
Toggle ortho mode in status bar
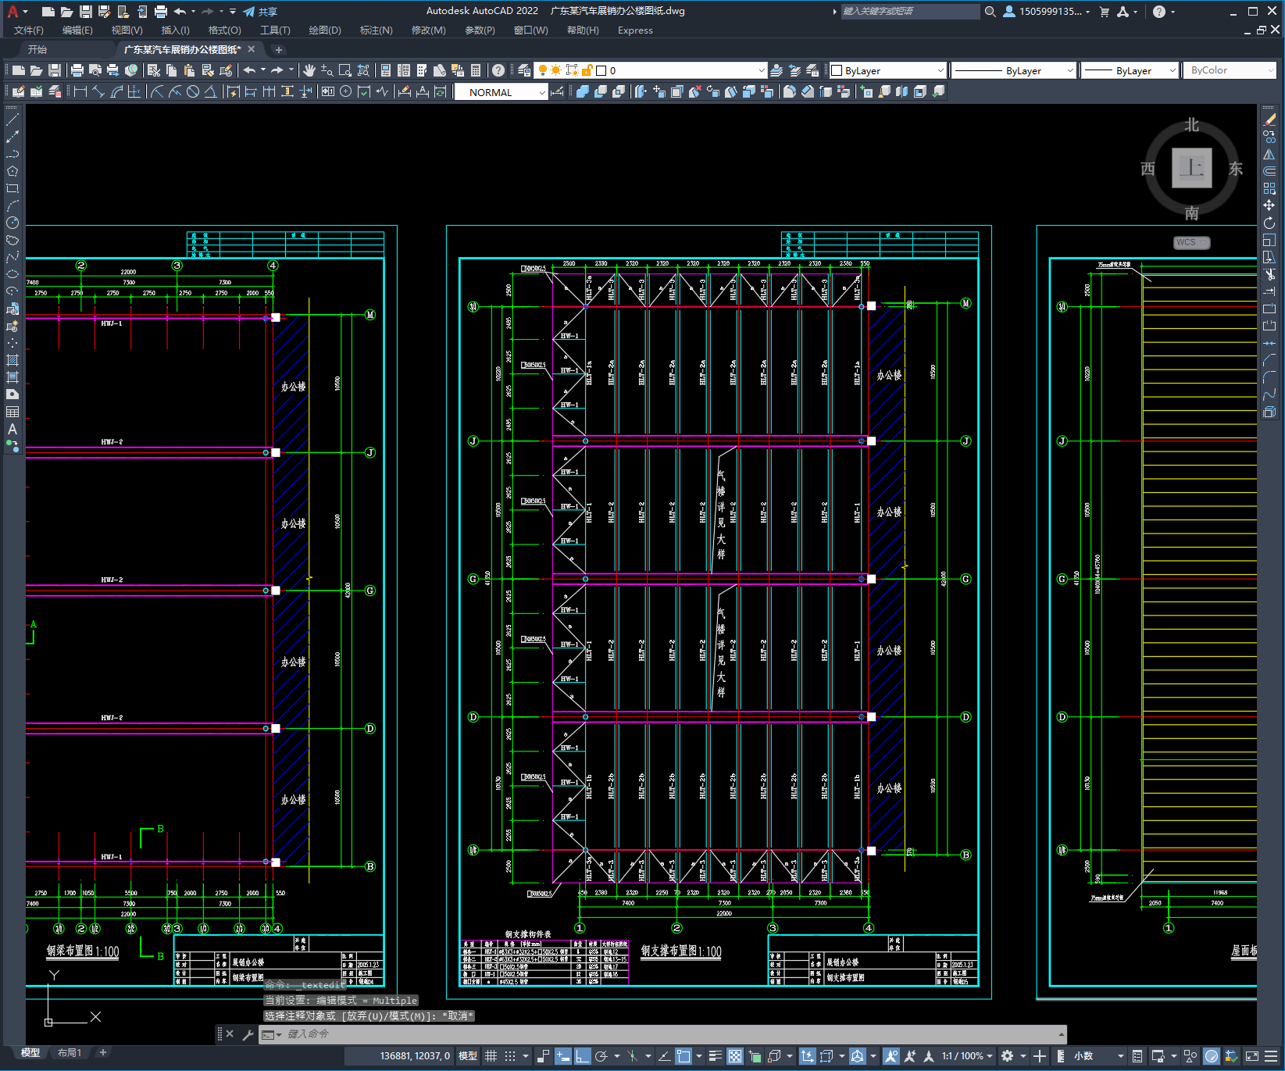click(x=582, y=1056)
